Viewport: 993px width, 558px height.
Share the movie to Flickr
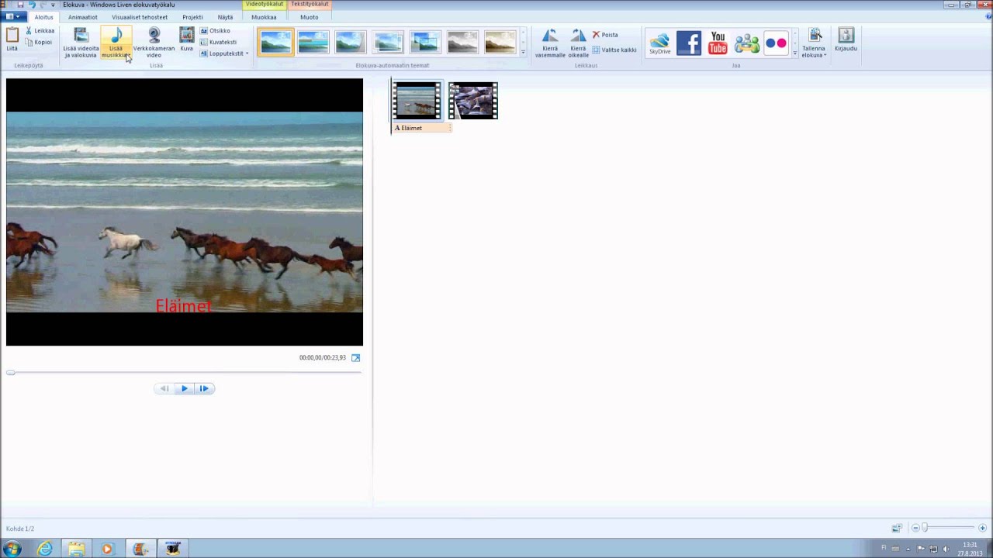(776, 43)
